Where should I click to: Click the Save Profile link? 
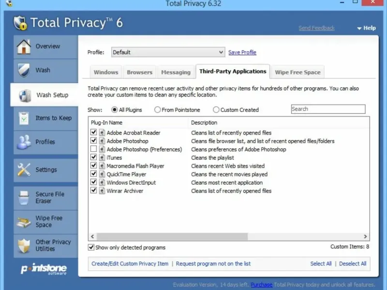pyautogui.click(x=242, y=52)
